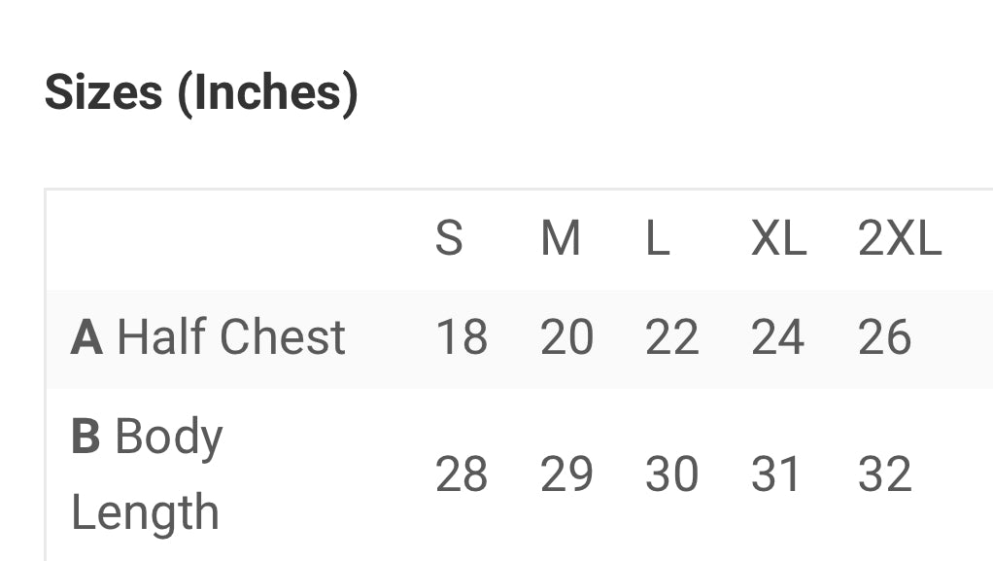Click Body Length value 29 for M
The image size is (993, 561).
point(566,475)
